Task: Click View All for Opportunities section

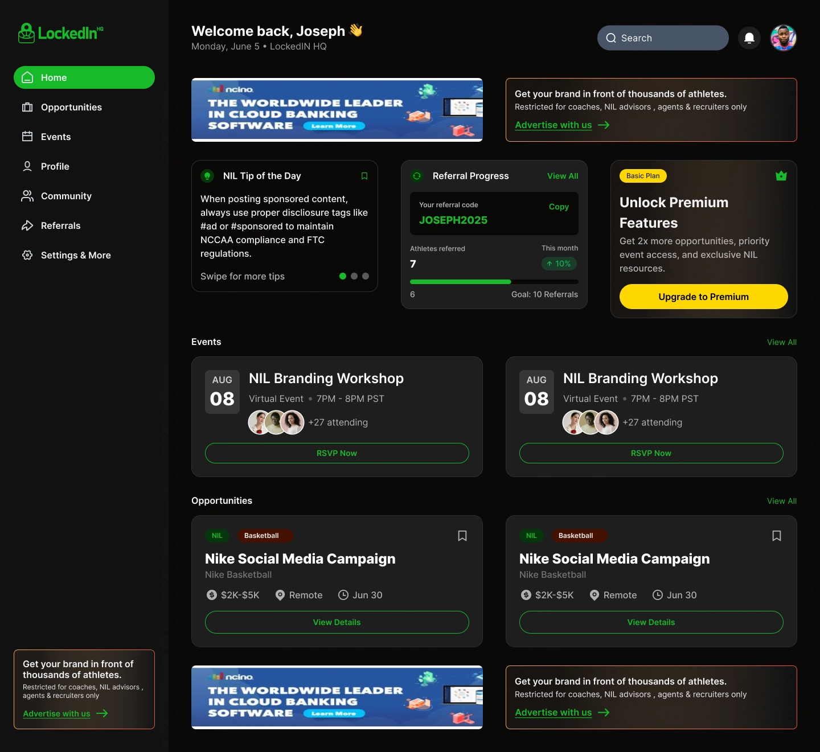Action: pyautogui.click(x=782, y=501)
